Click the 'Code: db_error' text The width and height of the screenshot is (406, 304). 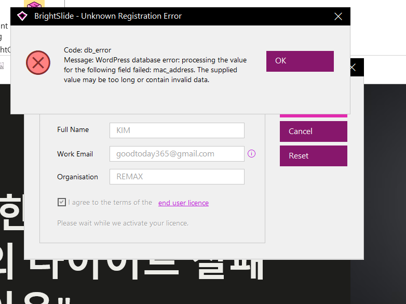click(x=88, y=50)
